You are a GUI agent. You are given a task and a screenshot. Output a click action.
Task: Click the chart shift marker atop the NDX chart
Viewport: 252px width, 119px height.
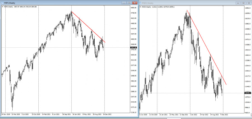click(x=223, y=6)
